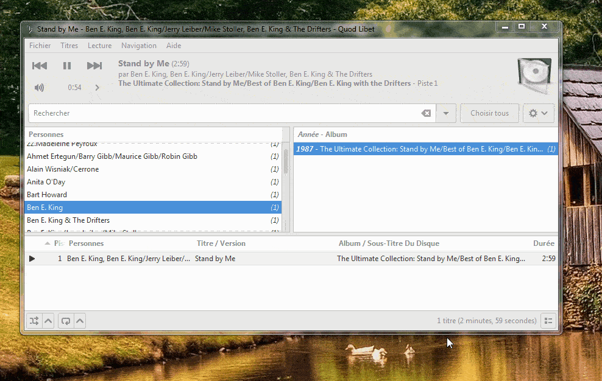Open the Aide menu

click(174, 46)
